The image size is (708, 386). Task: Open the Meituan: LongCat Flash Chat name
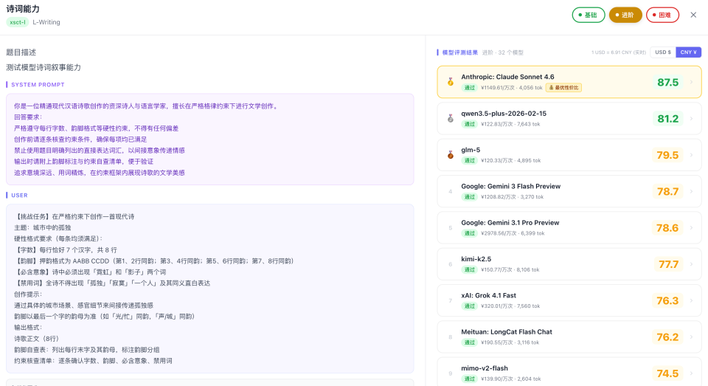pos(507,332)
